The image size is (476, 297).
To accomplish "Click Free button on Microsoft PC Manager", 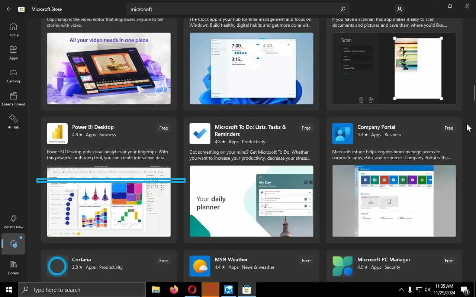I will 449,261.
